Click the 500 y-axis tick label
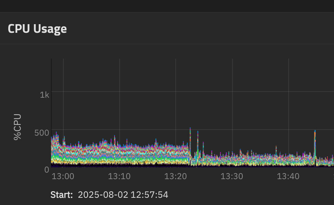The width and height of the screenshot is (334, 205). 42,133
